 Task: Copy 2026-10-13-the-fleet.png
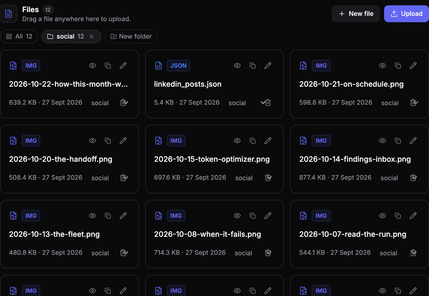(108, 216)
